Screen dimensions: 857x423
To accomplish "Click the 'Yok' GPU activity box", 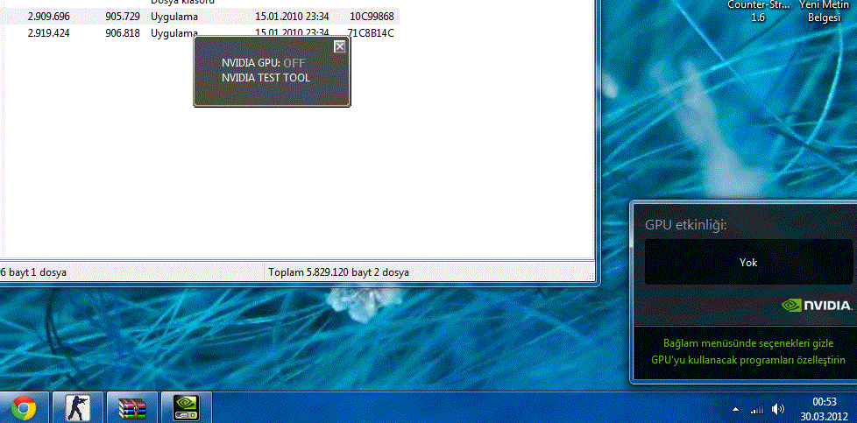I will click(747, 262).
